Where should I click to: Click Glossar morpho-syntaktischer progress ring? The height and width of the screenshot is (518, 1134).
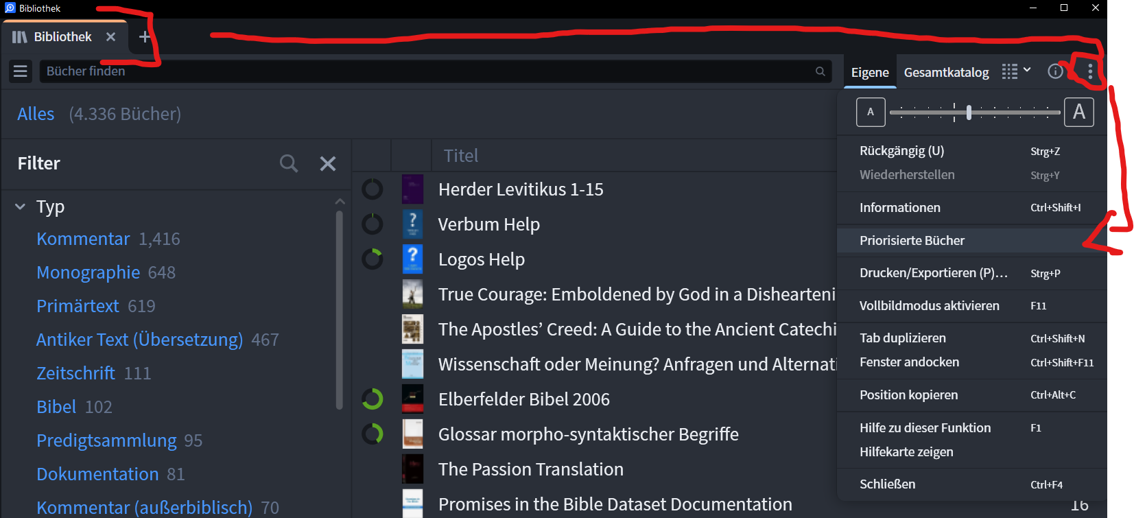[x=372, y=434]
